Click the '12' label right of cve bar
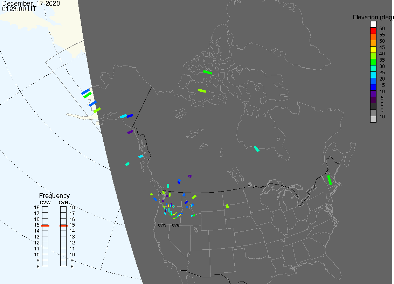 point(72,243)
